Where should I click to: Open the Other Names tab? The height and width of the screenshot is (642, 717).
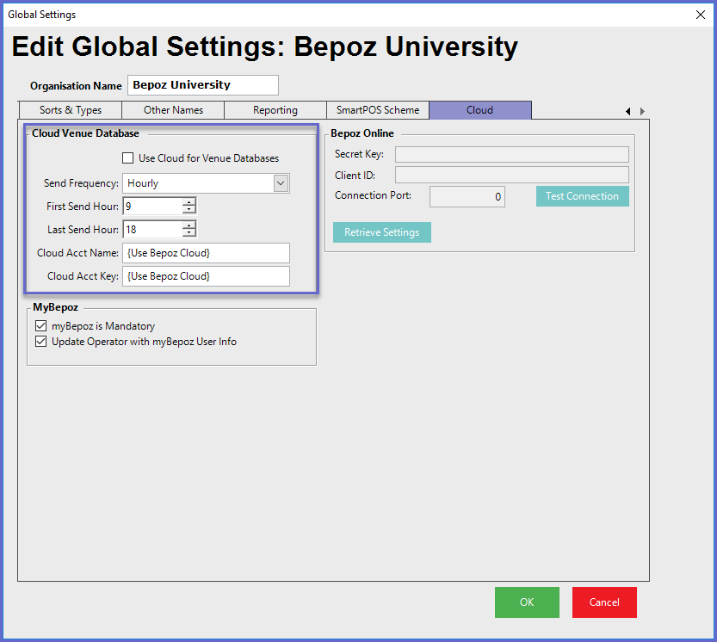tap(173, 110)
